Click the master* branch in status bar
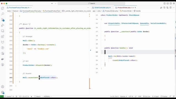The image size is (176, 99). coord(8,97)
